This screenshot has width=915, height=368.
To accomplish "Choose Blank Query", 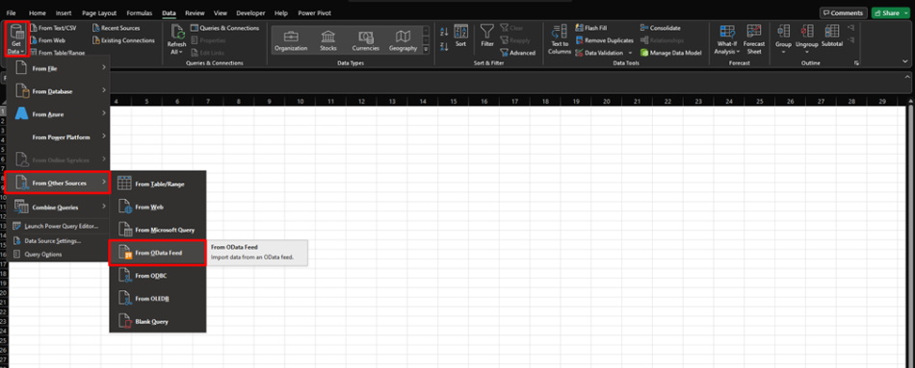I will [x=158, y=321].
